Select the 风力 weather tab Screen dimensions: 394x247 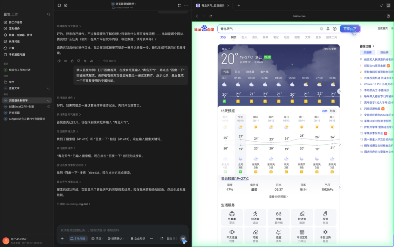[237, 72]
